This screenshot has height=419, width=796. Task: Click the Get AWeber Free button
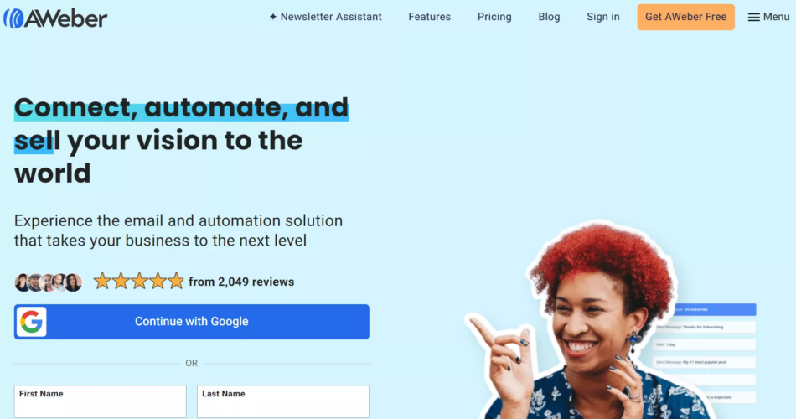coord(686,17)
